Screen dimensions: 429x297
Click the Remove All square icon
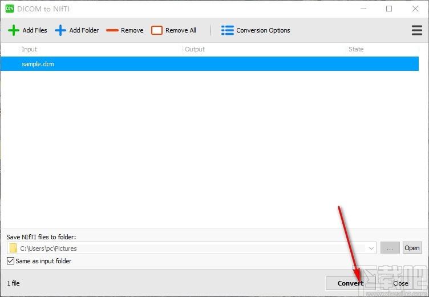157,30
